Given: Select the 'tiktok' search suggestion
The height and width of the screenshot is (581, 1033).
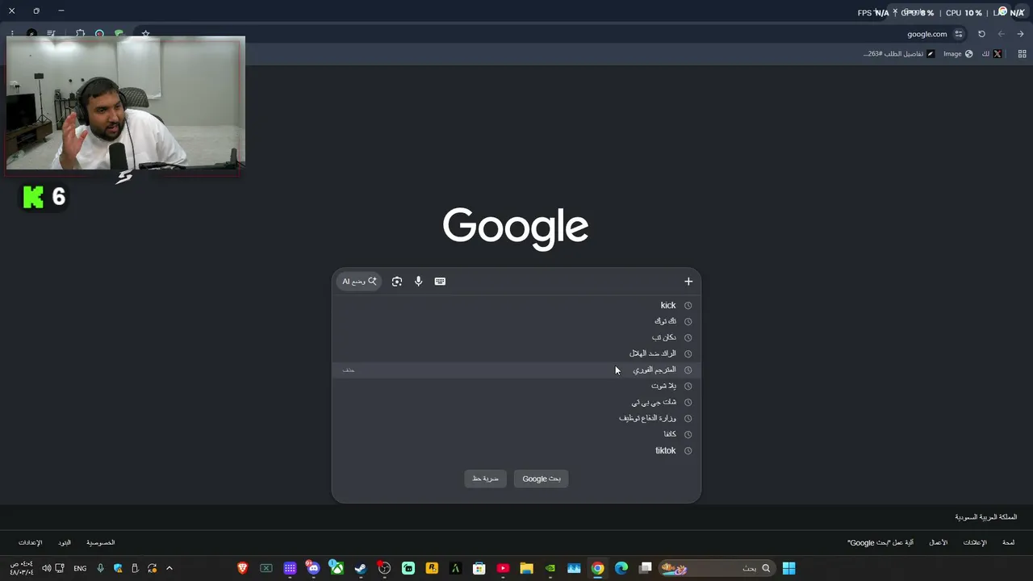Looking at the screenshot, I should tap(516, 450).
